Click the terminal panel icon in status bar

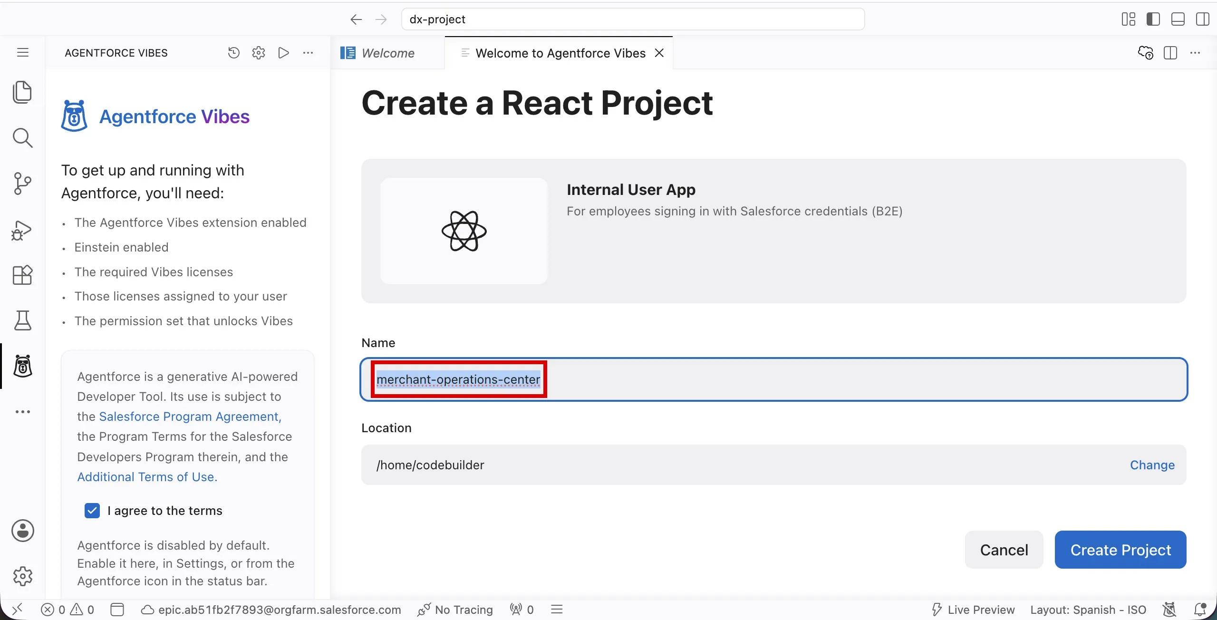[117, 610]
